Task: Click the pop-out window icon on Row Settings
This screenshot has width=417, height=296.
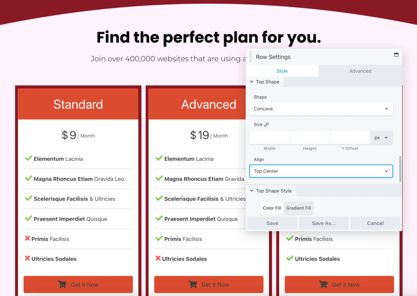Action: coord(396,55)
